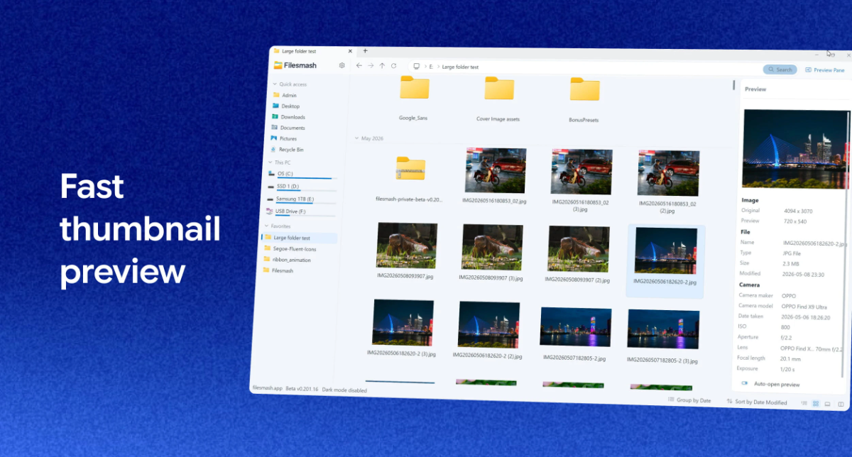The height and width of the screenshot is (457, 852).
Task: Click the Search button
Action: [780, 70]
